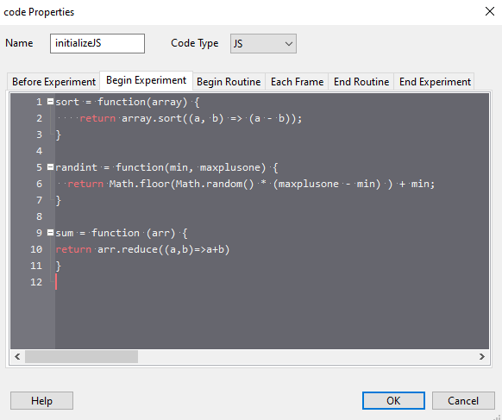Switch to Before Experiment tab
The height and width of the screenshot is (420, 502).
click(53, 82)
